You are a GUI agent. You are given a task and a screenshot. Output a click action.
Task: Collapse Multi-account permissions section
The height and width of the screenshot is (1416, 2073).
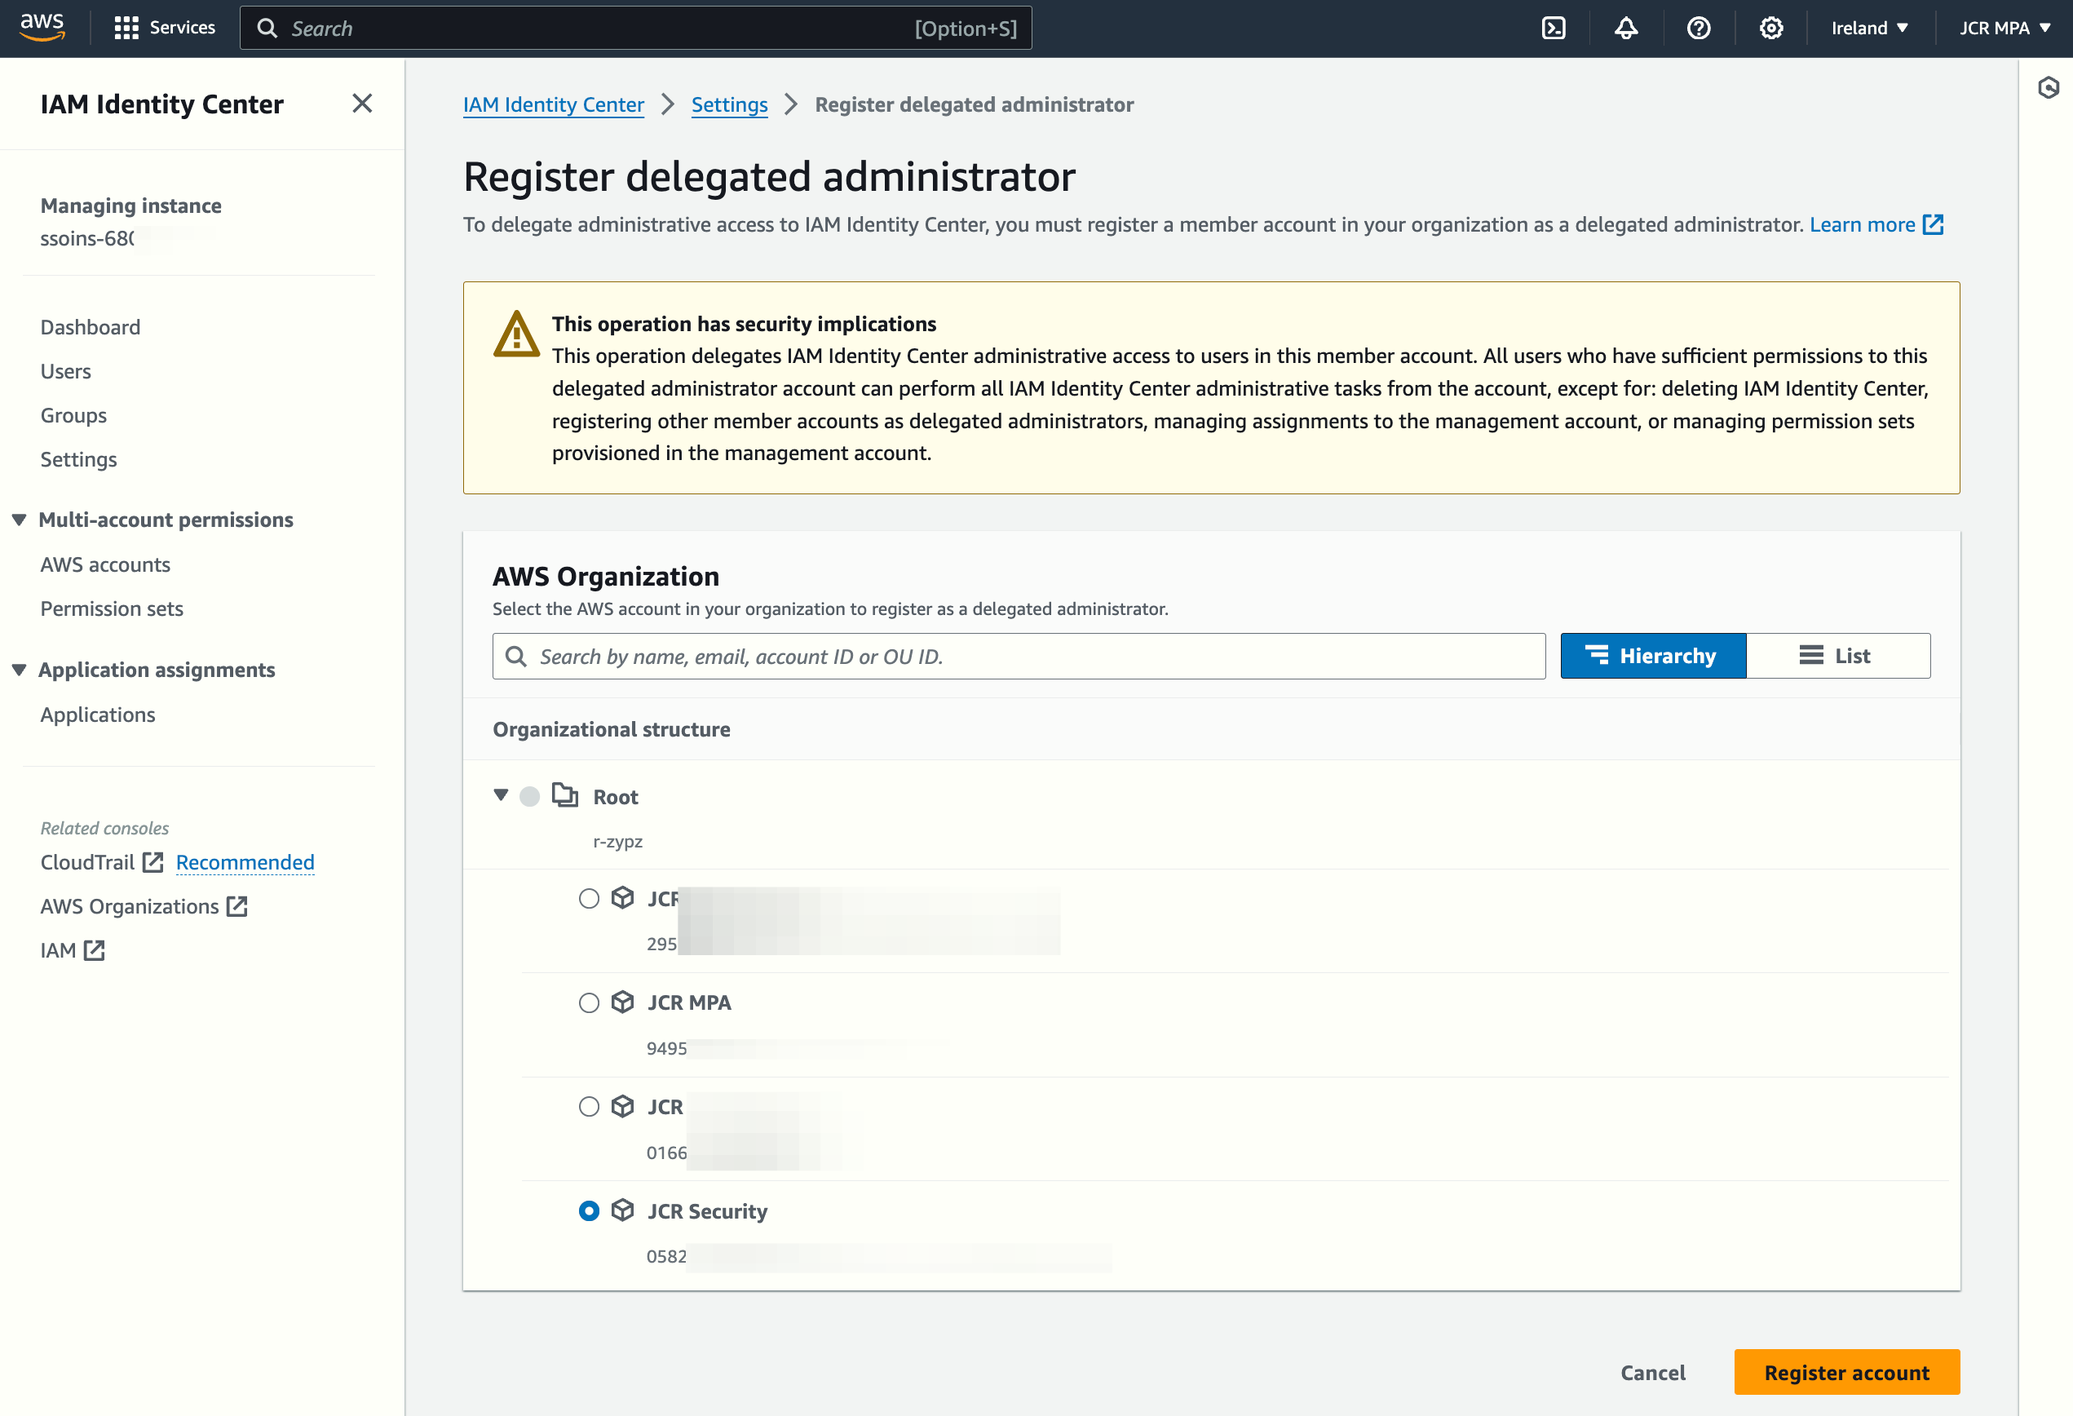click(19, 520)
